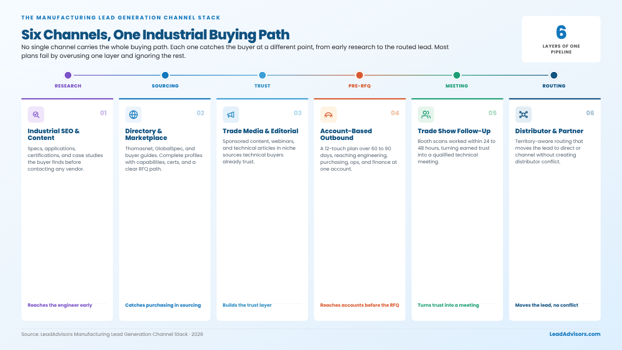Click 'The Manufacturing Lead Generation Channel Stack' overline

[x=121, y=17]
